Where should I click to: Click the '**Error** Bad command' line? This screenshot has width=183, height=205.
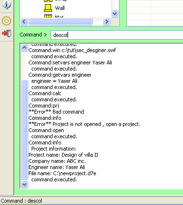pos(56,112)
